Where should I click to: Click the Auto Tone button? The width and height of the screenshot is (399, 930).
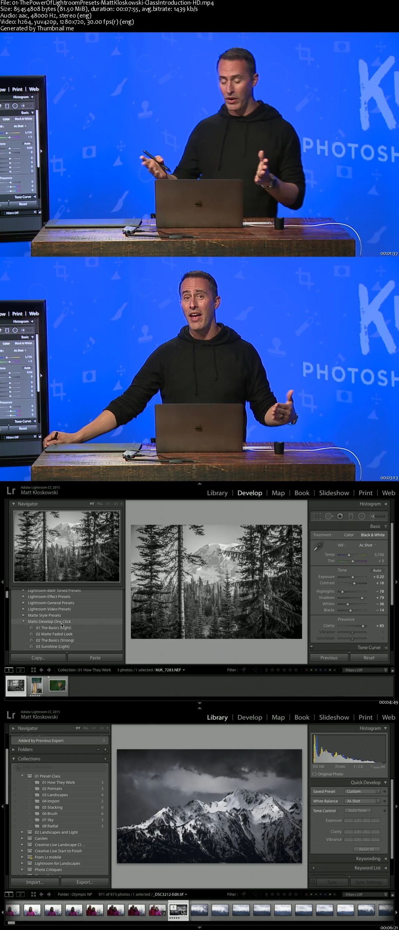coord(358,811)
